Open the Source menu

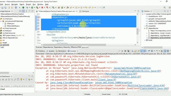(7, 4)
